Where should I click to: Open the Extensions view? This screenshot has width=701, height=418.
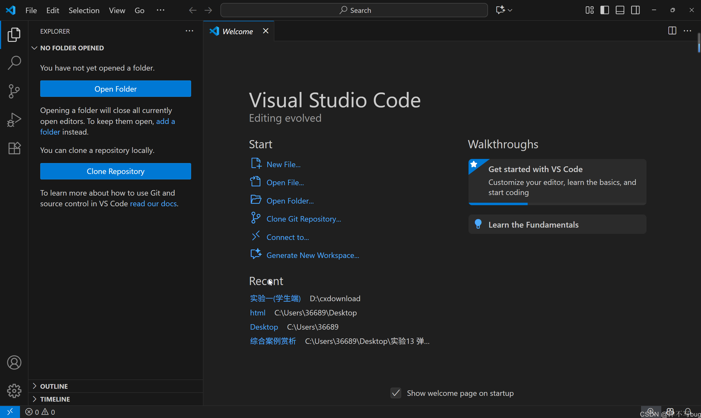click(x=14, y=148)
